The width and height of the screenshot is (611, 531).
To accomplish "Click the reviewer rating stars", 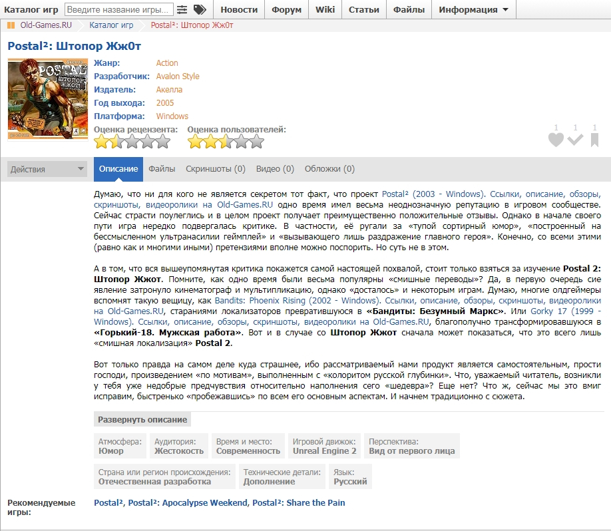I will pos(132,142).
